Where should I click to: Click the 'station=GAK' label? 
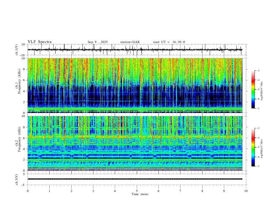(x=130, y=42)
